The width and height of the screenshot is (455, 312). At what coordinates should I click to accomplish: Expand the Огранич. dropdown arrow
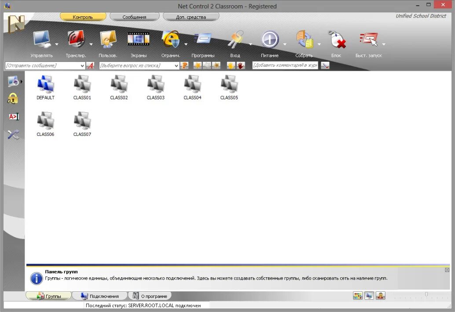(x=186, y=44)
